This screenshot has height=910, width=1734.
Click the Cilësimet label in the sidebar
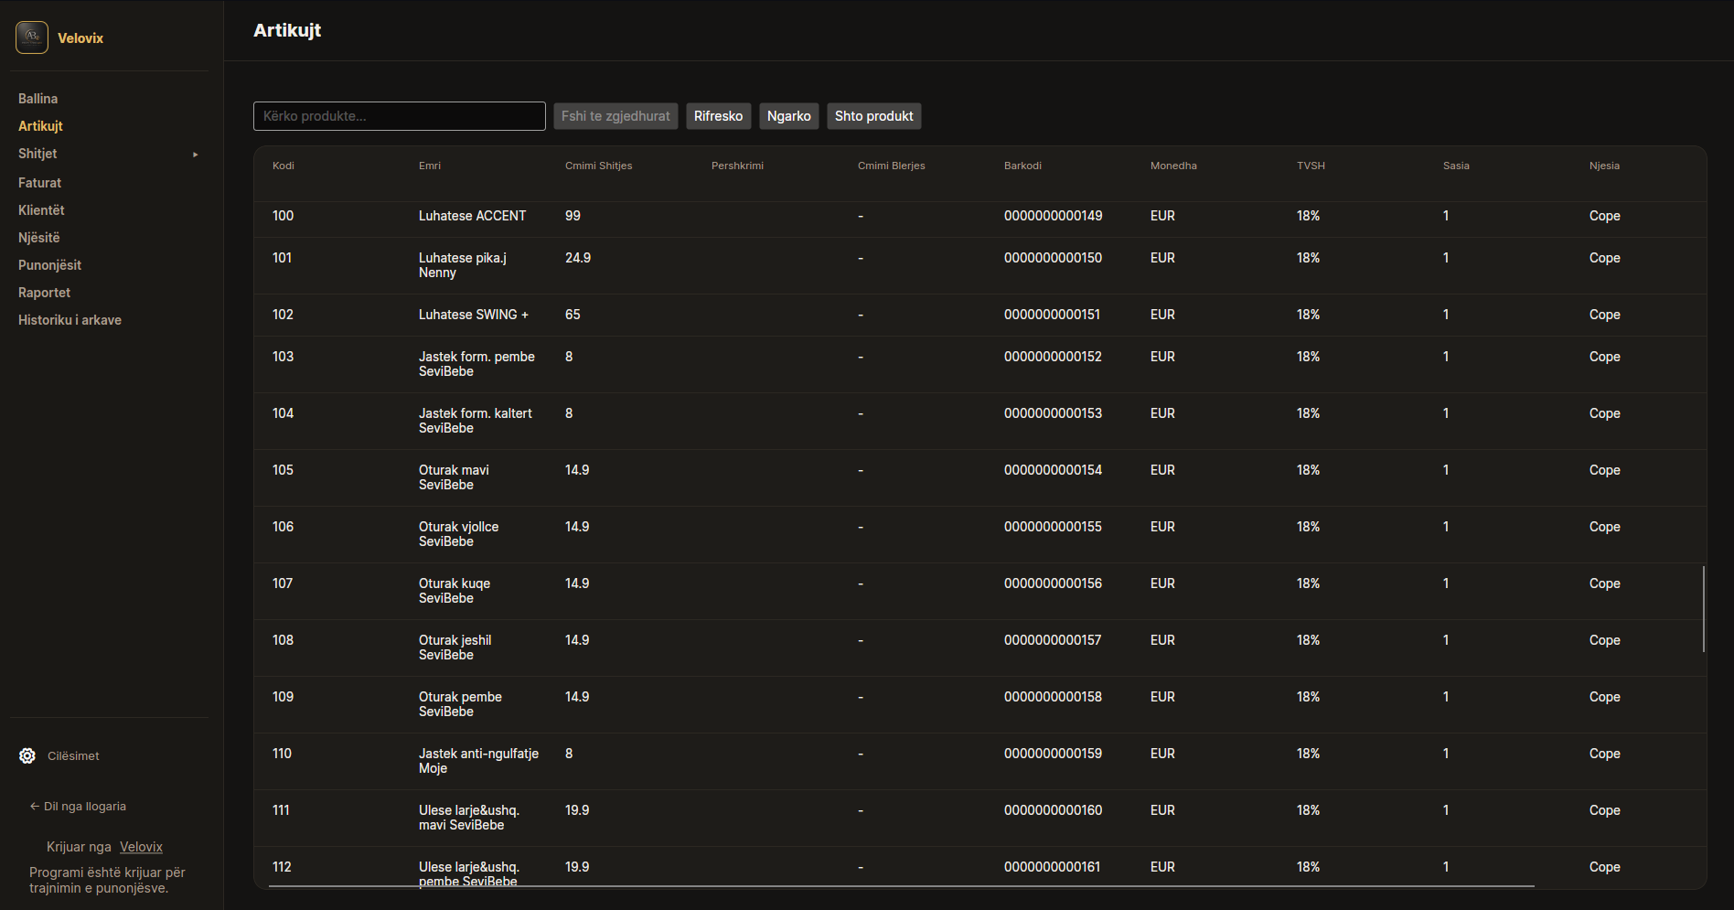point(73,756)
